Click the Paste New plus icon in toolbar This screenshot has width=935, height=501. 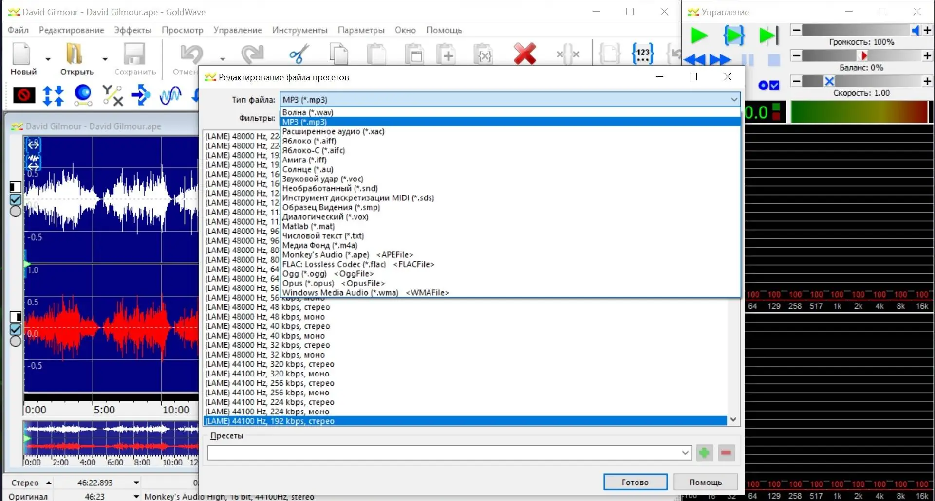[x=446, y=54]
